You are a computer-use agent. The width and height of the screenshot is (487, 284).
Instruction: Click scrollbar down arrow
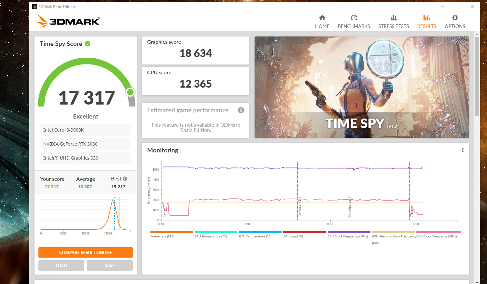point(477,282)
